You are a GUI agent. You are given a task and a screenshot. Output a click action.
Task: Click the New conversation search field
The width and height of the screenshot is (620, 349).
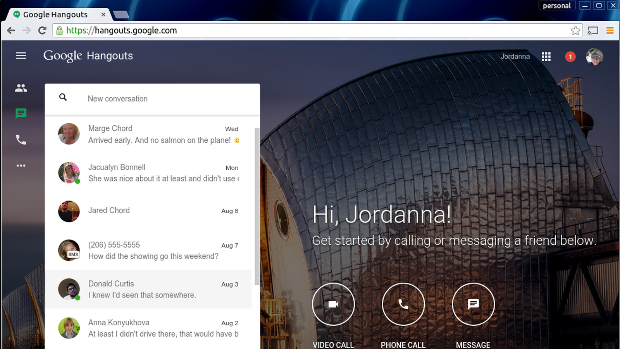pyautogui.click(x=152, y=99)
